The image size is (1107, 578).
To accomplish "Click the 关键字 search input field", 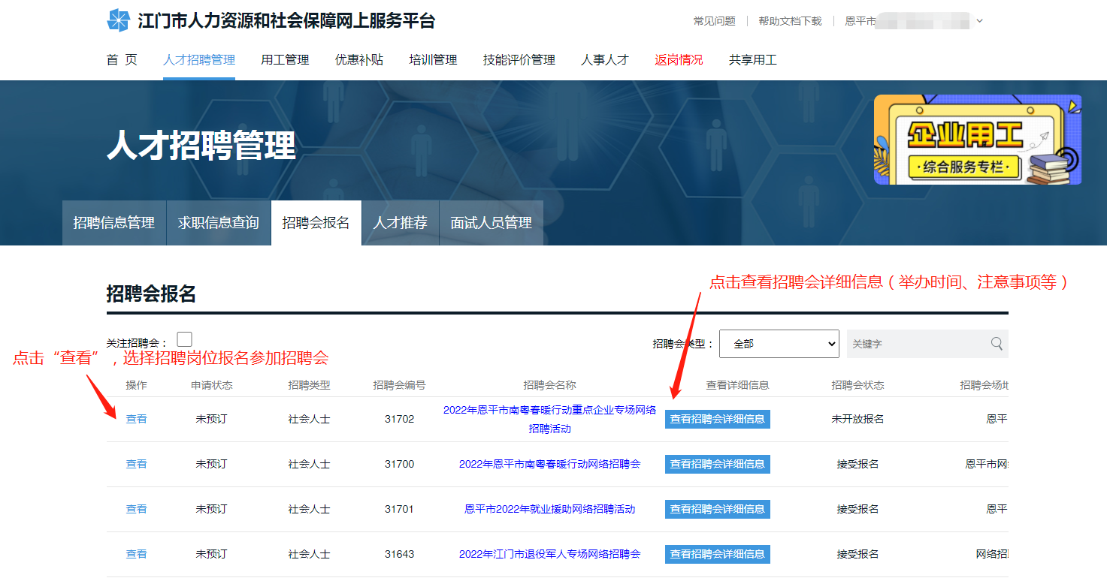I will (917, 344).
